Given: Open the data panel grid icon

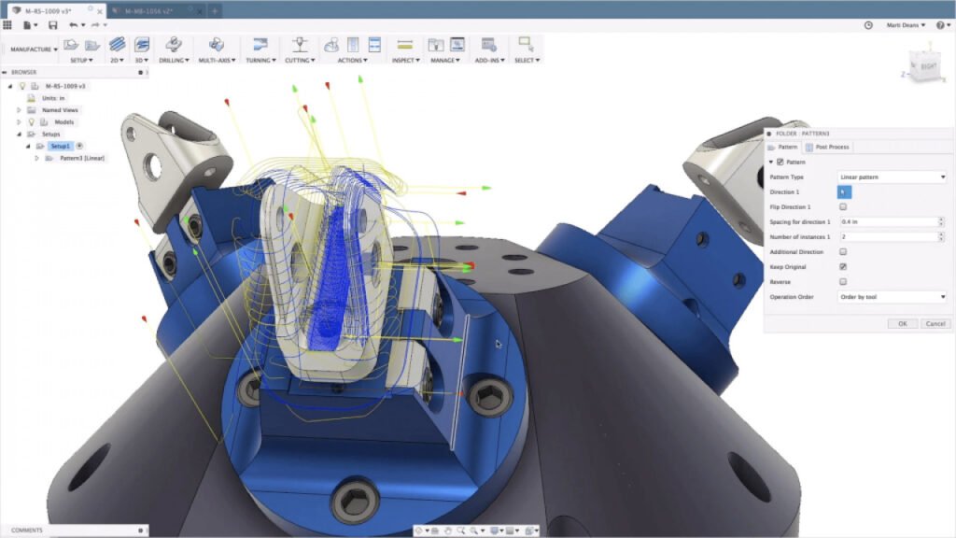Looking at the screenshot, I should pyautogui.click(x=7, y=25).
